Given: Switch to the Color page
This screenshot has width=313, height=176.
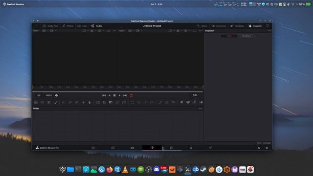Looking at the screenshot, I should tap(172, 148).
